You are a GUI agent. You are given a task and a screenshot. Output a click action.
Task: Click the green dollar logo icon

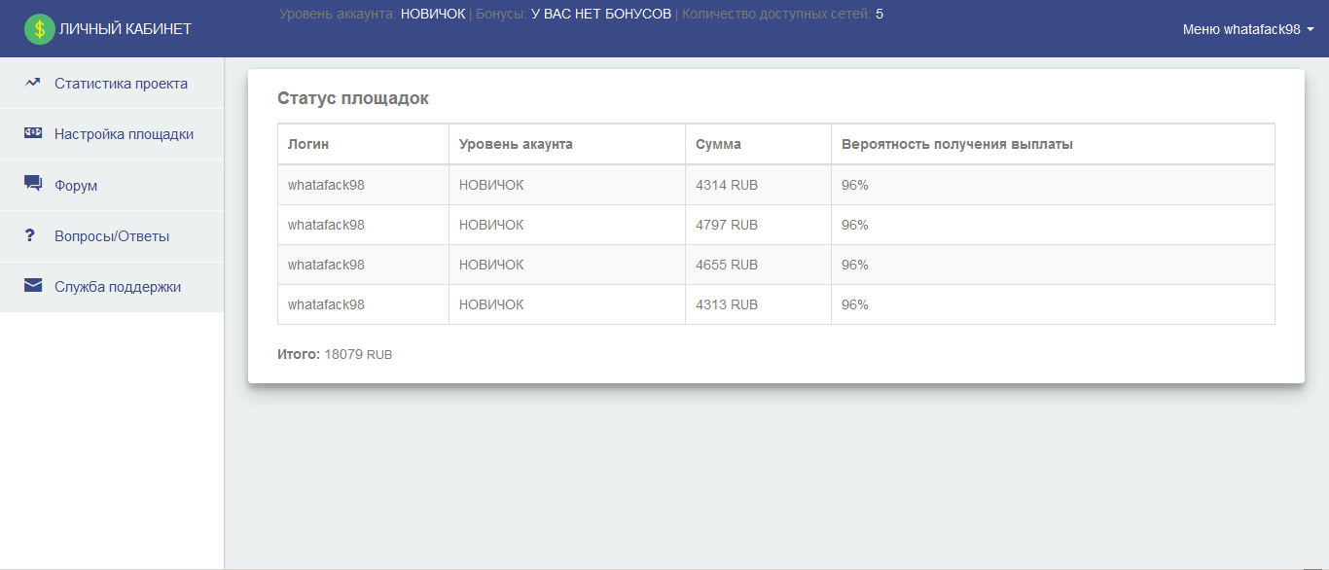point(40,29)
